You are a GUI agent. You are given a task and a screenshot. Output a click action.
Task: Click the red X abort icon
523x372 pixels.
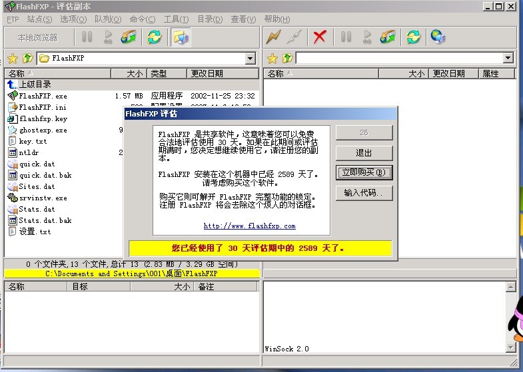(x=320, y=37)
